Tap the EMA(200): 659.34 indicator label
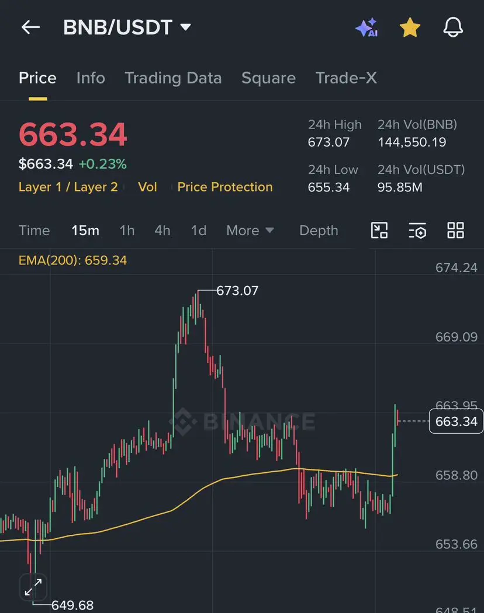The width and height of the screenshot is (484, 613). click(x=73, y=260)
